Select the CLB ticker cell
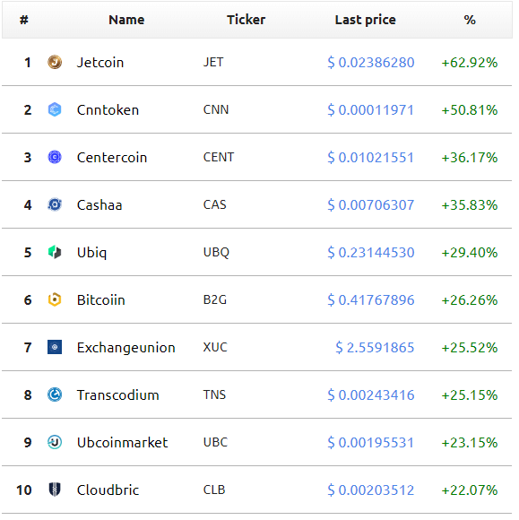Image resolution: width=519 pixels, height=520 pixels. coord(214,490)
